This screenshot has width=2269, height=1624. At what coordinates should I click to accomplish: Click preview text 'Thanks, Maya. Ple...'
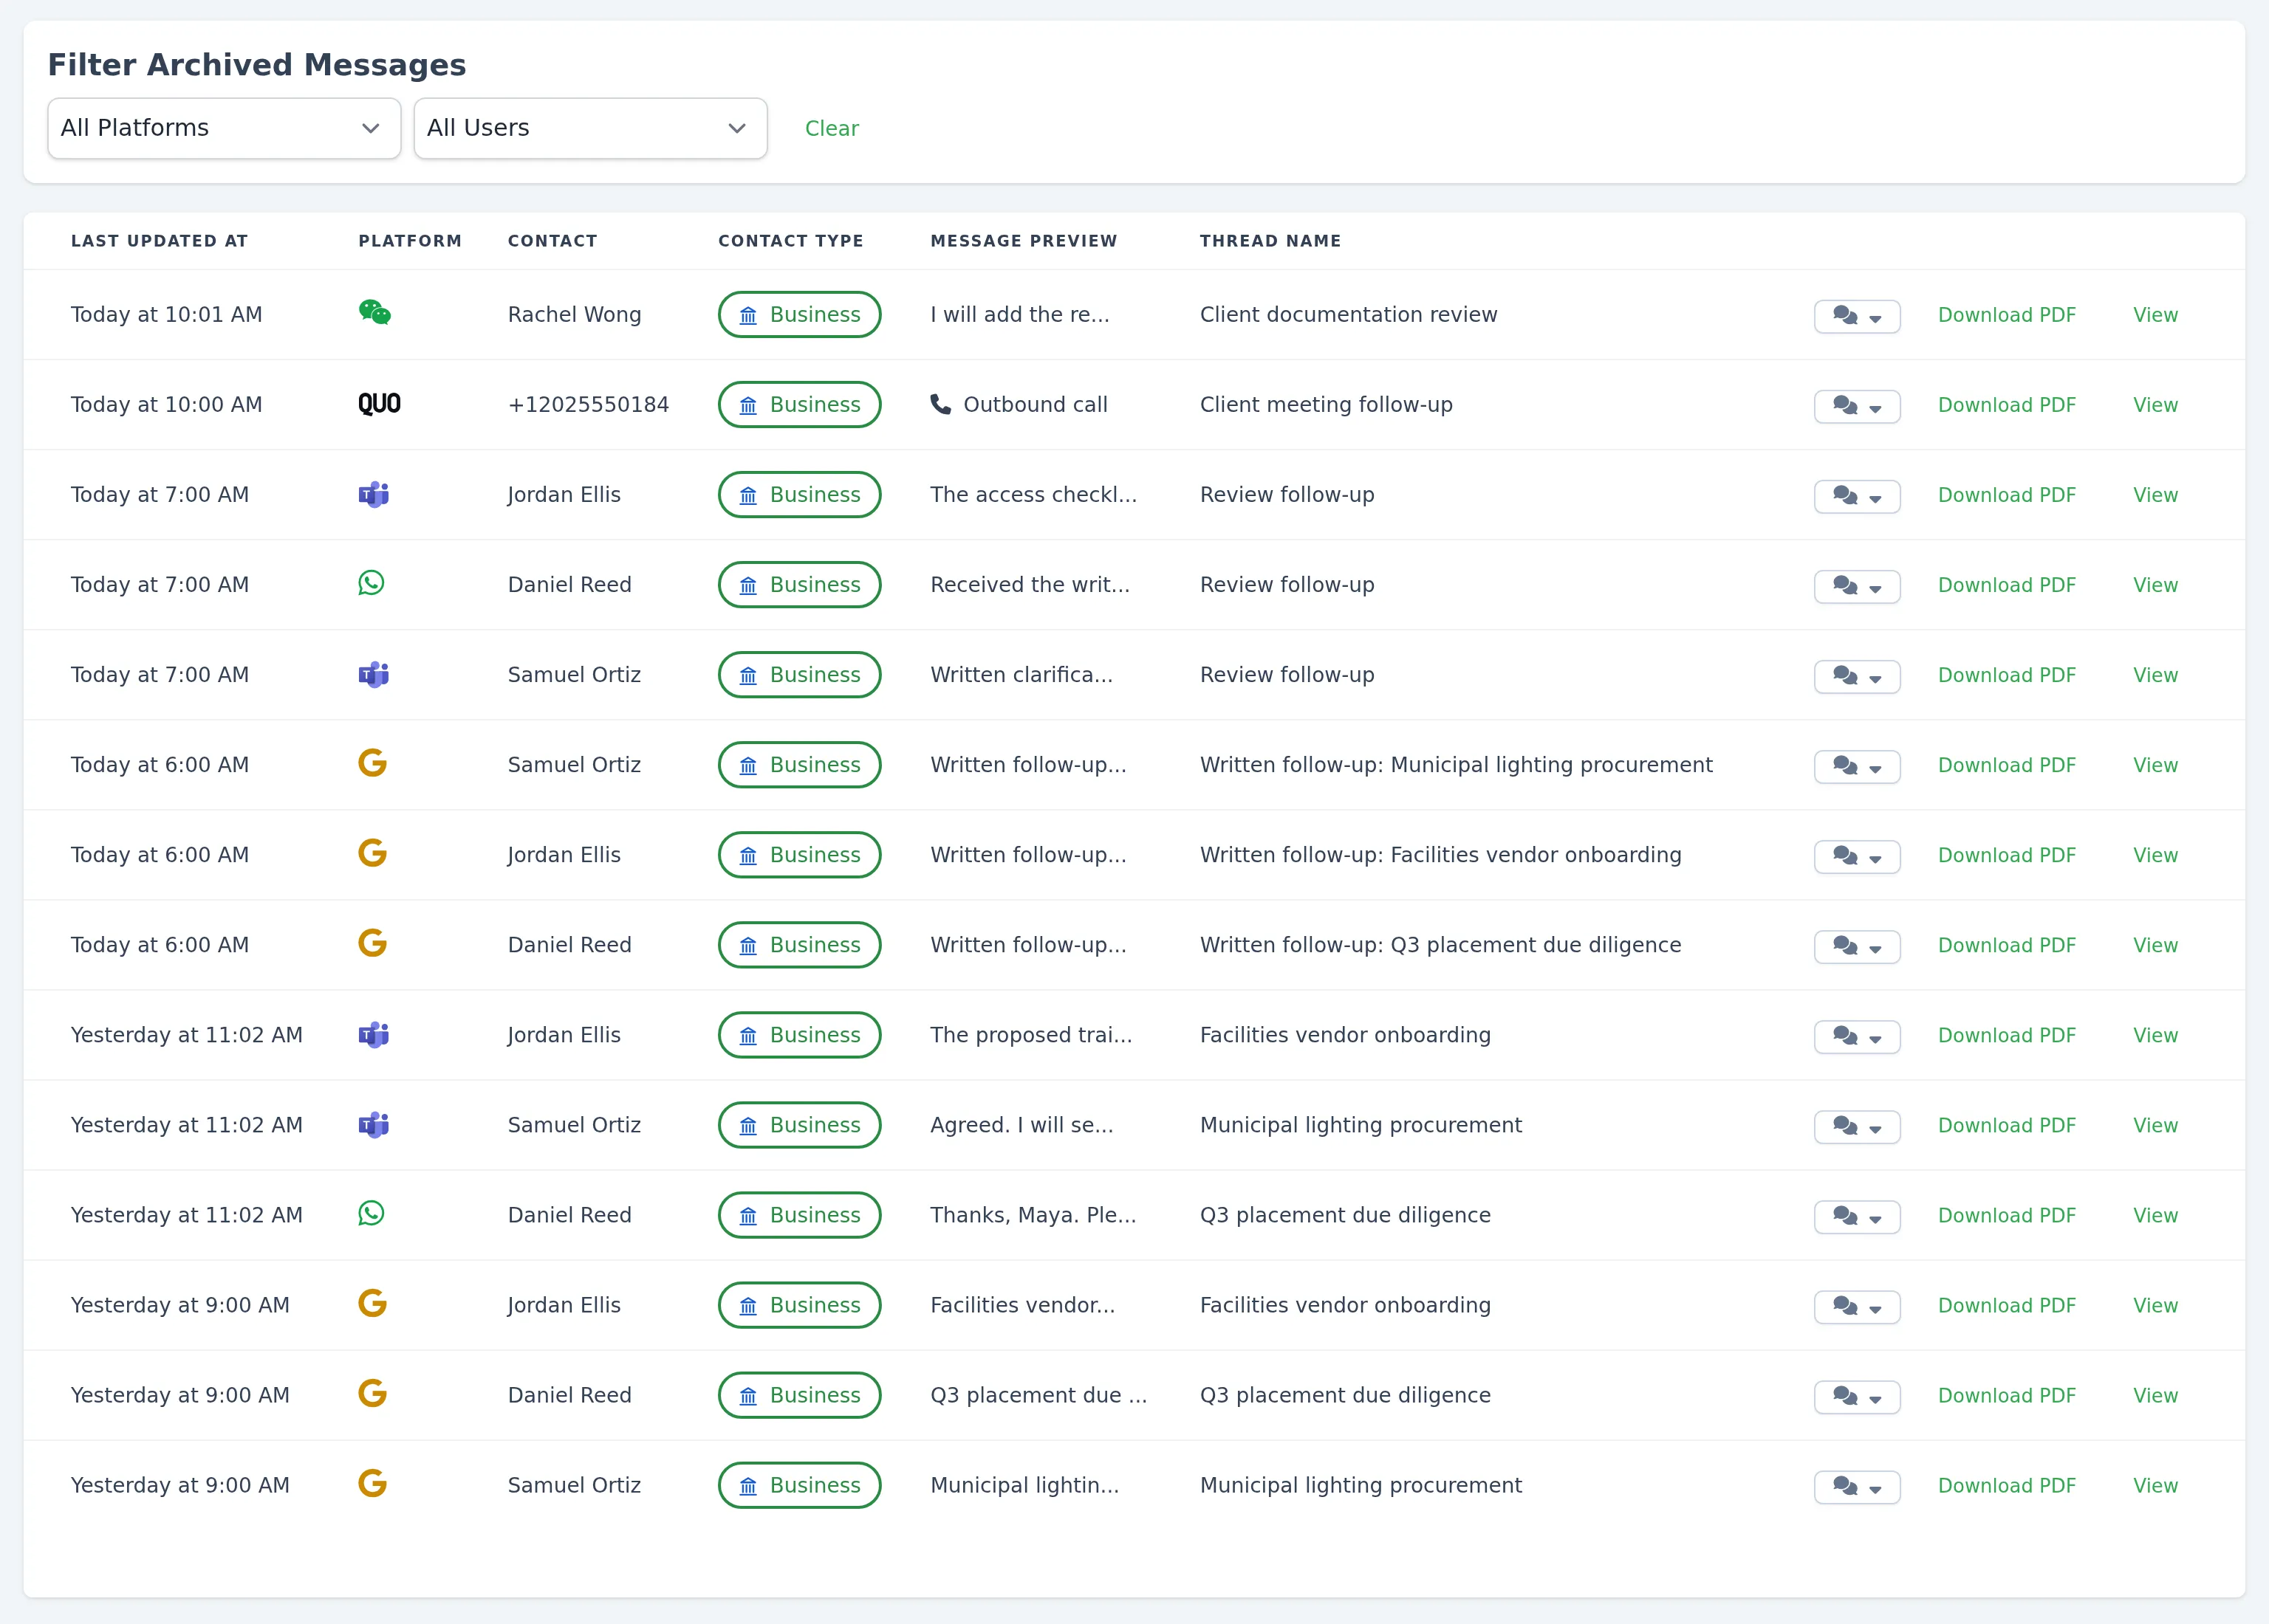pos(1033,1215)
